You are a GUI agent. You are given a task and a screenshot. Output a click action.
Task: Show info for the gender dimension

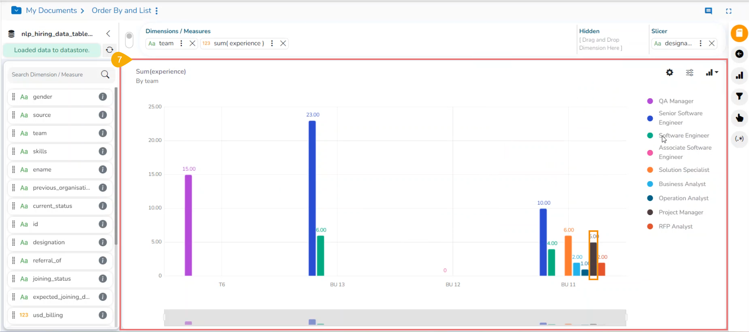[103, 97]
